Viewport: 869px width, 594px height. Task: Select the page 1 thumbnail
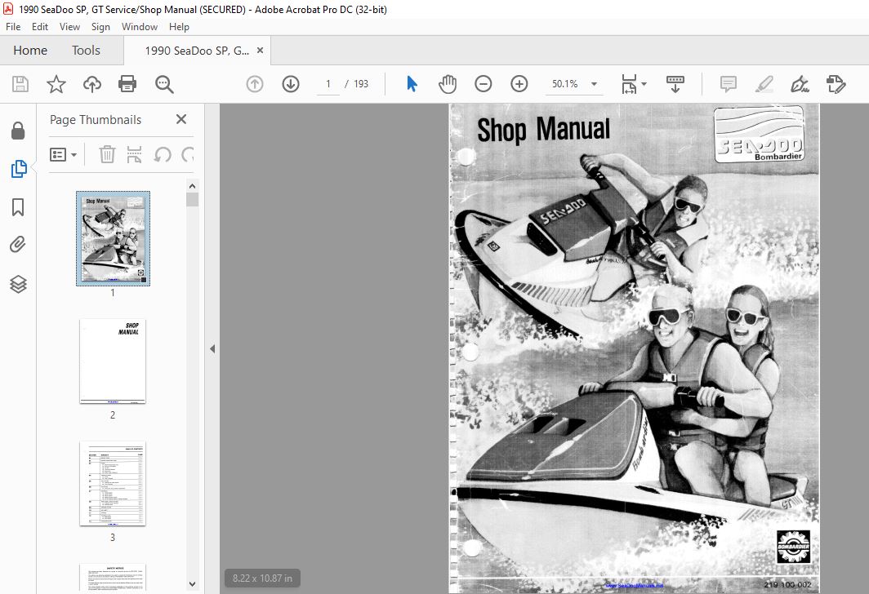pyautogui.click(x=113, y=238)
